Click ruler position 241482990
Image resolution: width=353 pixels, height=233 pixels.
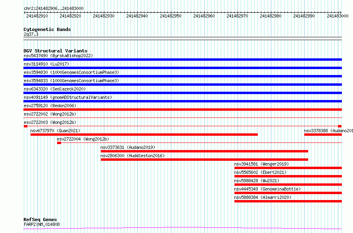coord(304,16)
